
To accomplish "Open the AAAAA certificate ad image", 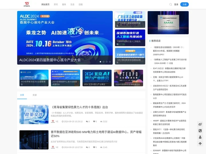I will 168,23.
